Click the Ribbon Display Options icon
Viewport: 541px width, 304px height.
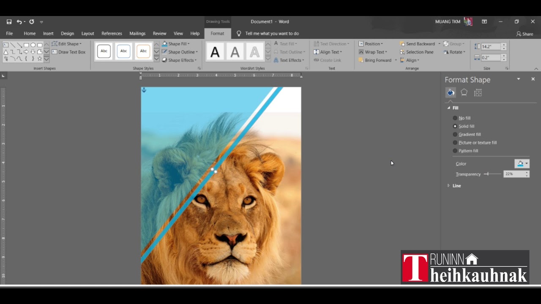click(x=484, y=22)
